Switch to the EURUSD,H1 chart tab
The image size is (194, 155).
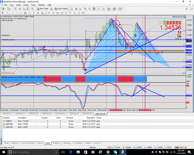pyautogui.click(x=7, y=113)
